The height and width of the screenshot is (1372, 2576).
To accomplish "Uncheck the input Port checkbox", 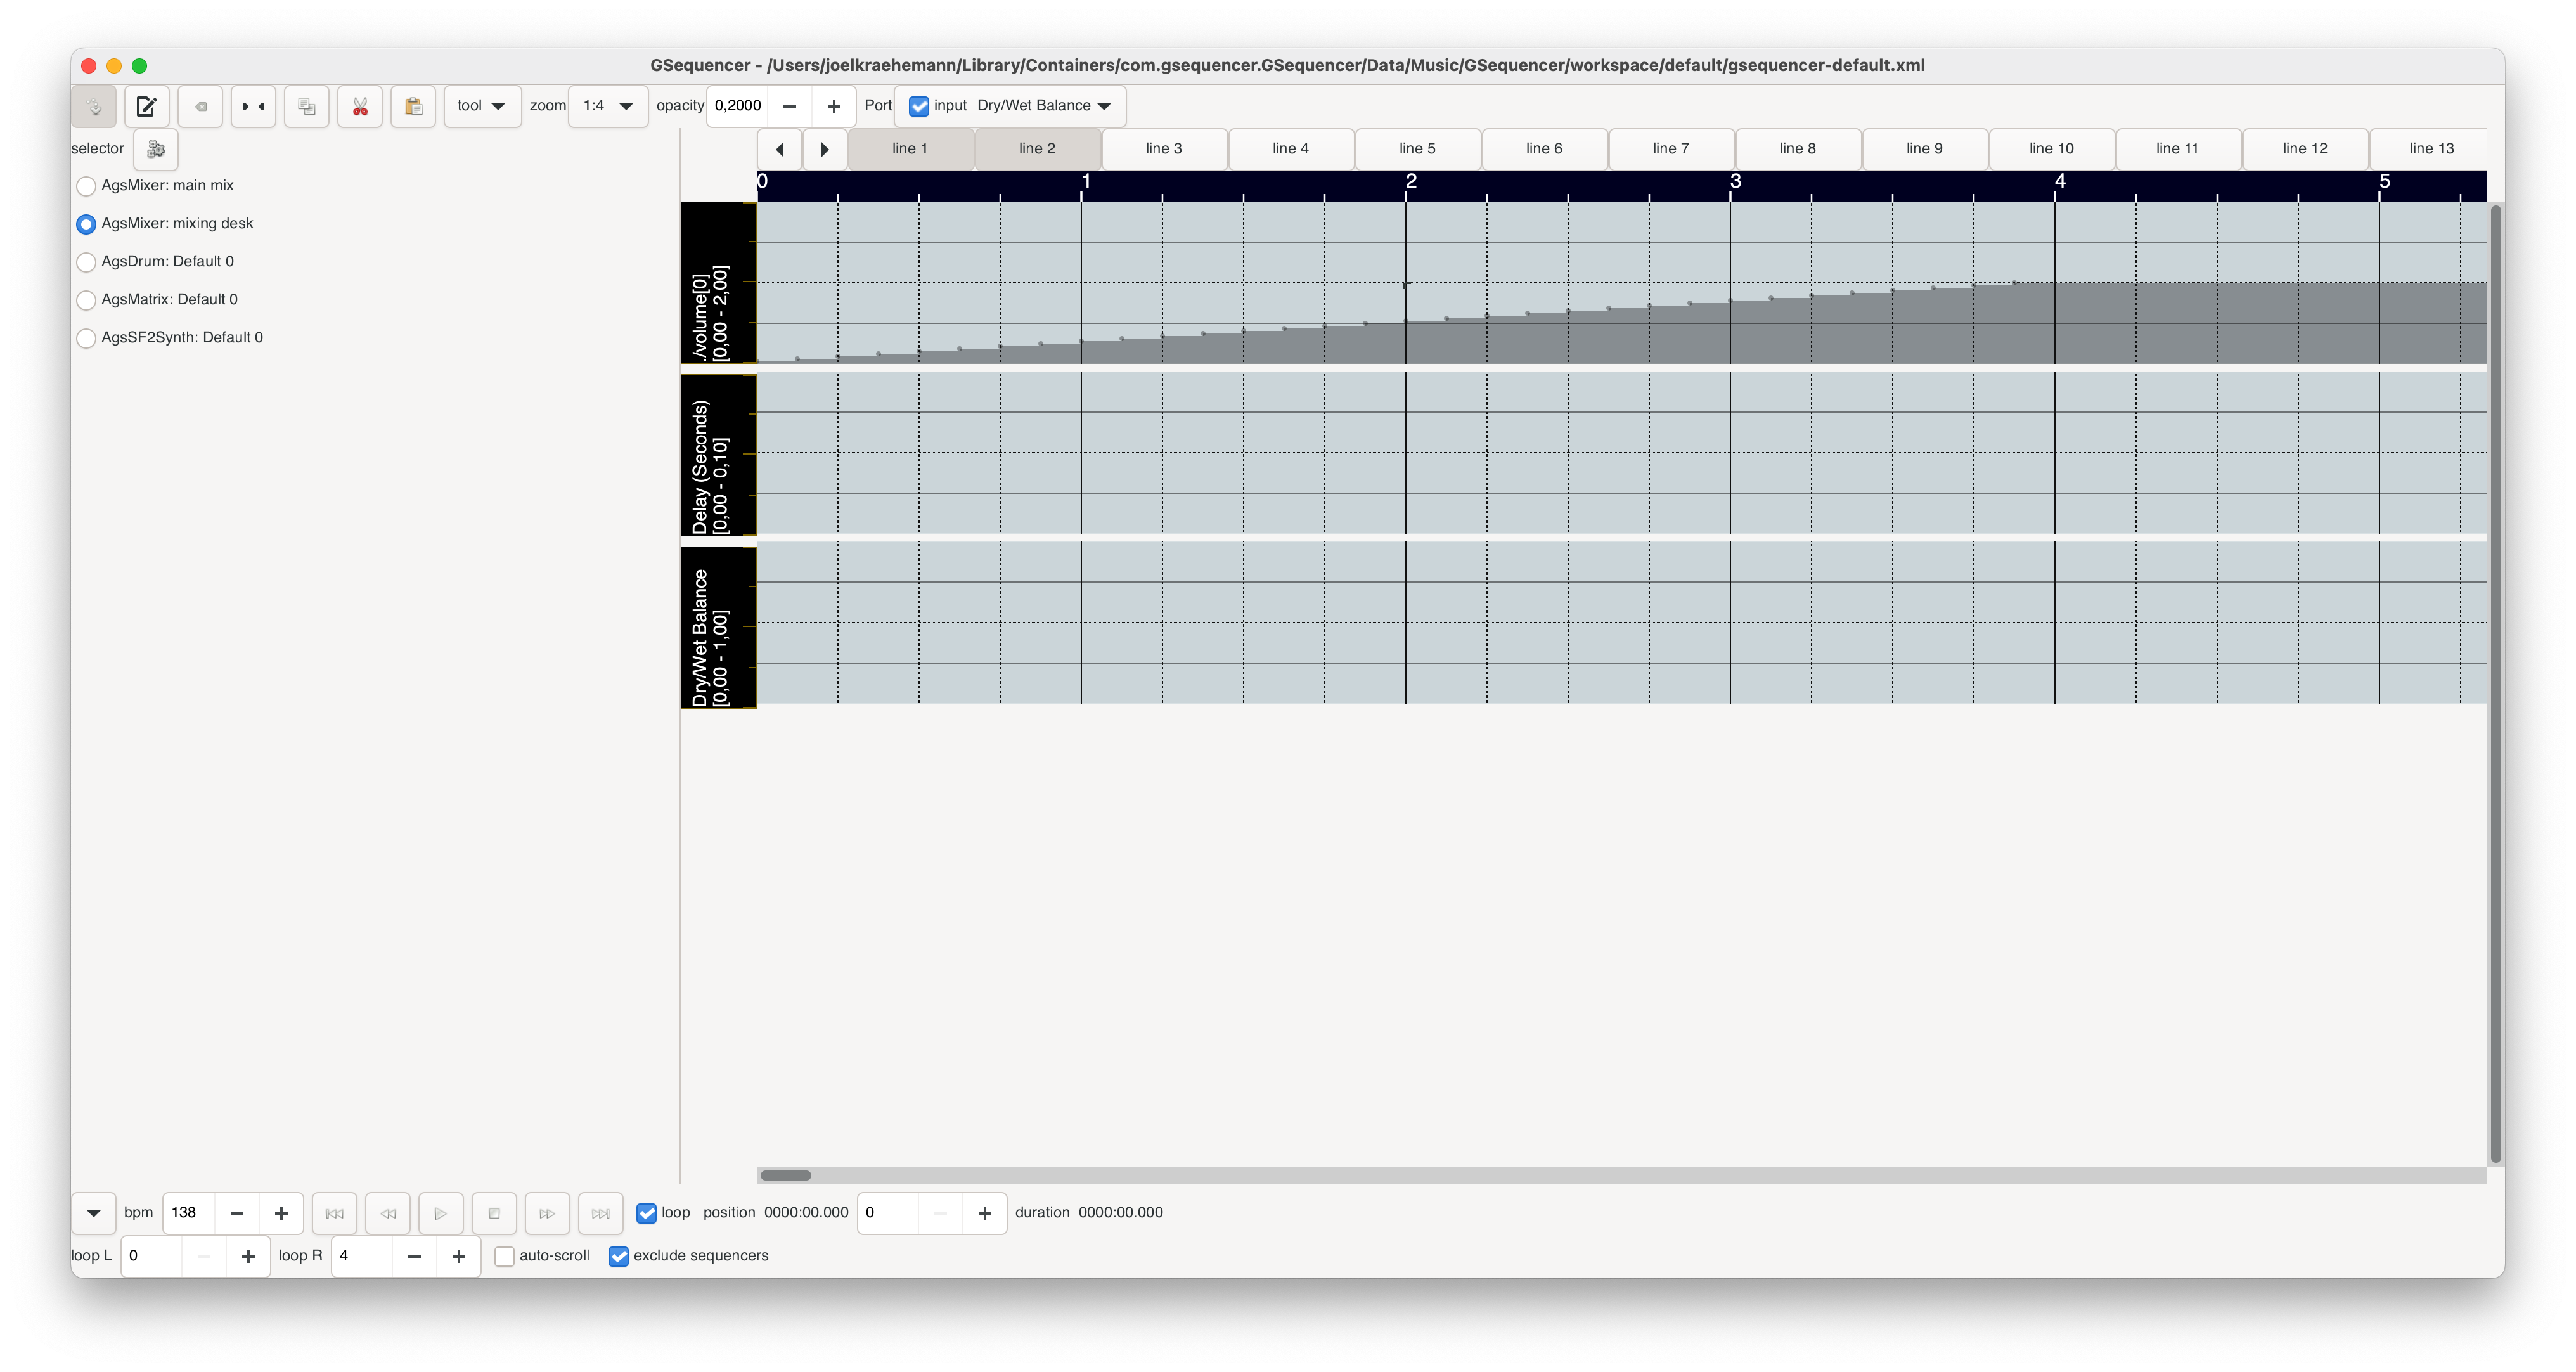I will [x=918, y=105].
